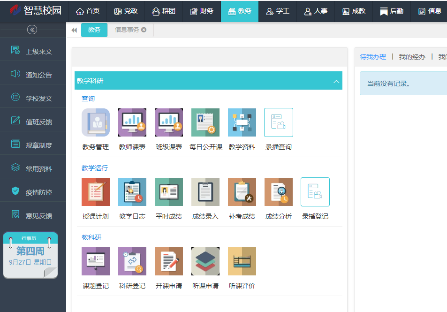Viewport: 447px width, 312px height.
Task: Collapse the sidebar with double-chevron circle
Action: [32, 30]
